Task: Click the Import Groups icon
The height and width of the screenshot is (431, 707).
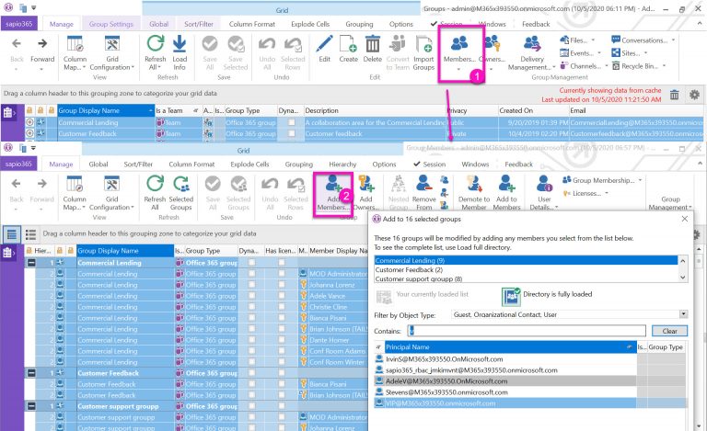Action: pos(423,50)
